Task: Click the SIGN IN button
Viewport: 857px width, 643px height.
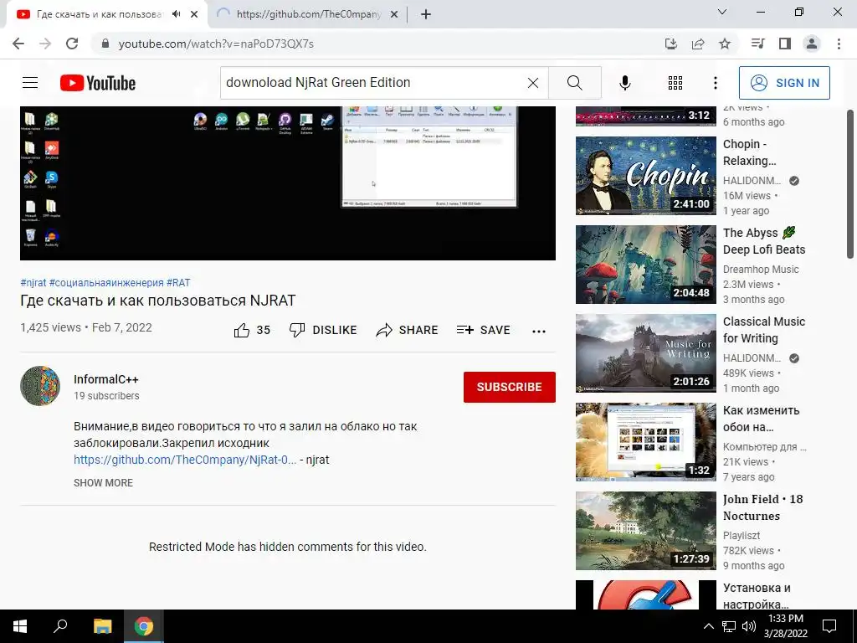Action: pos(784,83)
